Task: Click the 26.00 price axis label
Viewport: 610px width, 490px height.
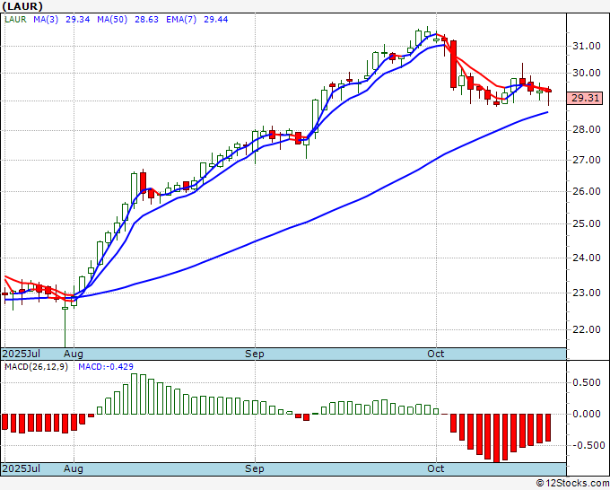Action: (x=587, y=191)
